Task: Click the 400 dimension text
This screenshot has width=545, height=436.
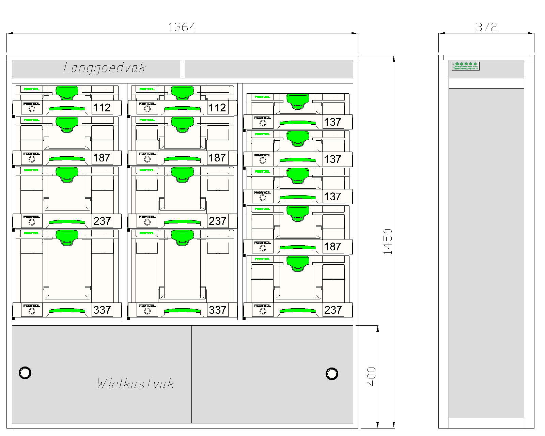Action: (372, 376)
